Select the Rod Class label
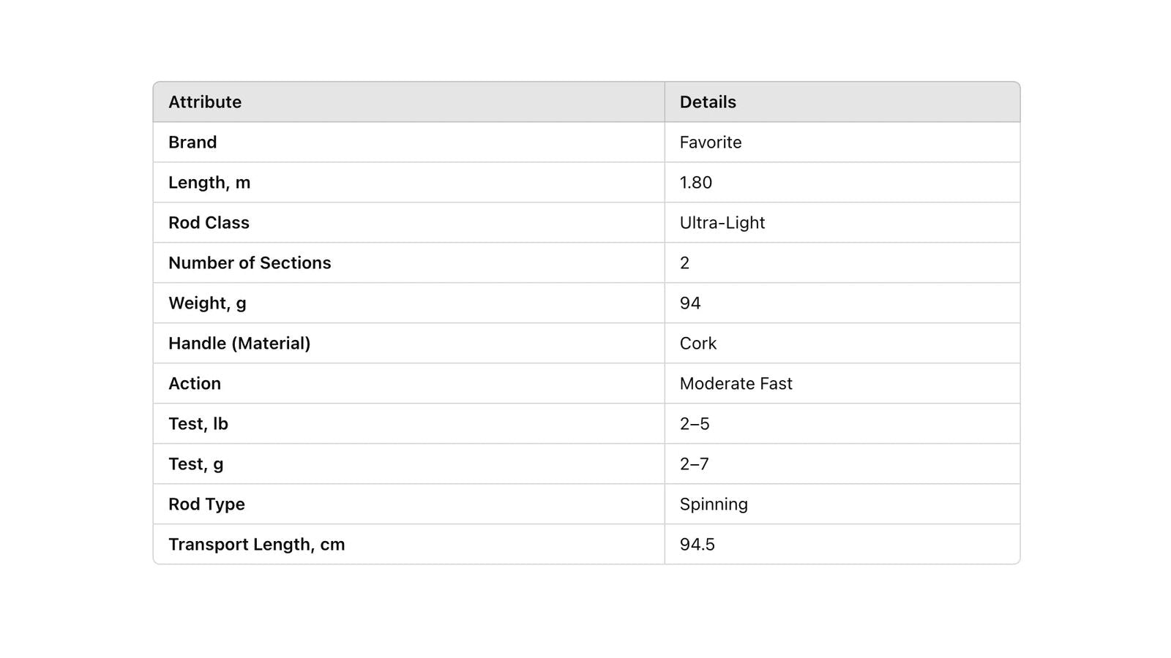1171x658 pixels. 209,222
